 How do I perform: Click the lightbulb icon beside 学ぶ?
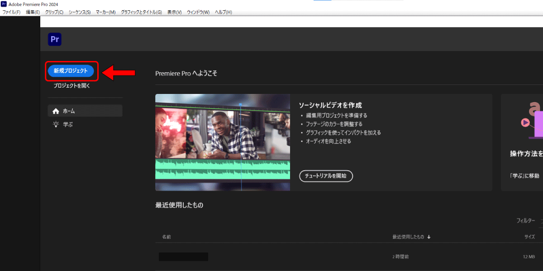coord(56,124)
